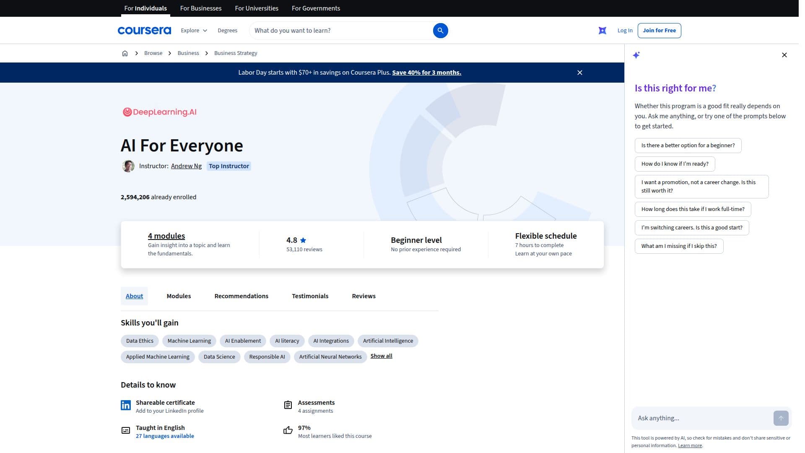Open the Andrew Ng instructor link
The image size is (805, 453).
(x=186, y=166)
